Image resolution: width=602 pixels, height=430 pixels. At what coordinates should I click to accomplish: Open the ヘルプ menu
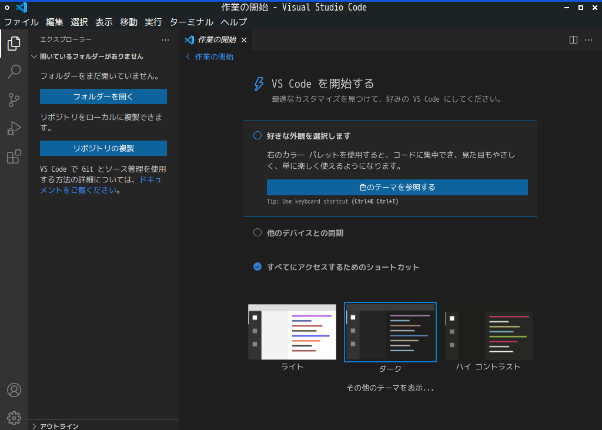(233, 22)
